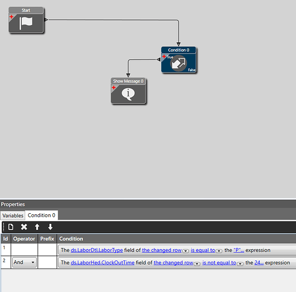Switch to the Condition 0 tab
Image resolution: width=296 pixels, height=292 pixels.
[x=41, y=215]
